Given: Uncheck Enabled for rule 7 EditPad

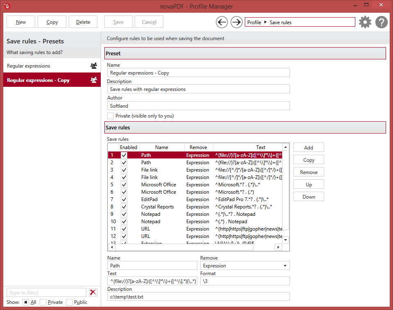Looking at the screenshot, I should click(124, 199).
